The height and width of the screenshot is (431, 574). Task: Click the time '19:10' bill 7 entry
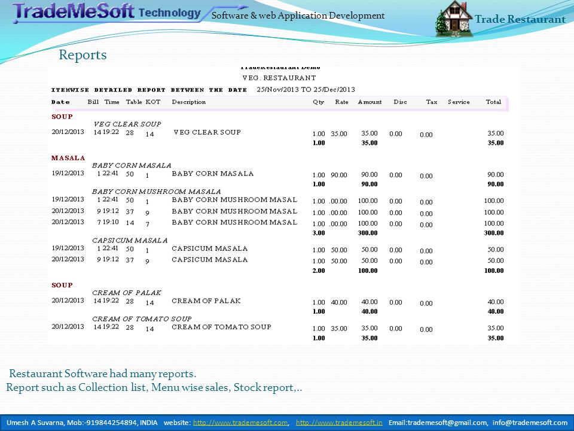(x=111, y=221)
